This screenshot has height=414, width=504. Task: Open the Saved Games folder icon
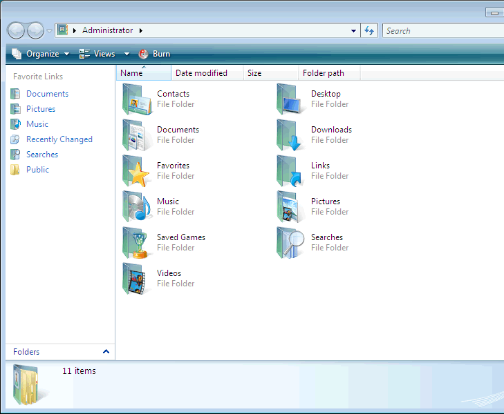click(x=137, y=243)
